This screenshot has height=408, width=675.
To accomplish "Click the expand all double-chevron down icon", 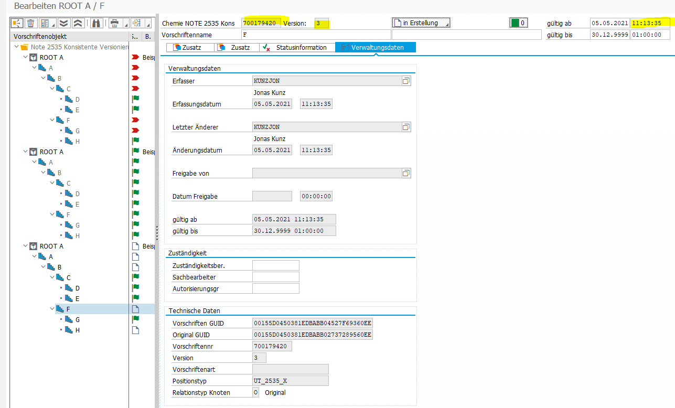I will (63, 23).
